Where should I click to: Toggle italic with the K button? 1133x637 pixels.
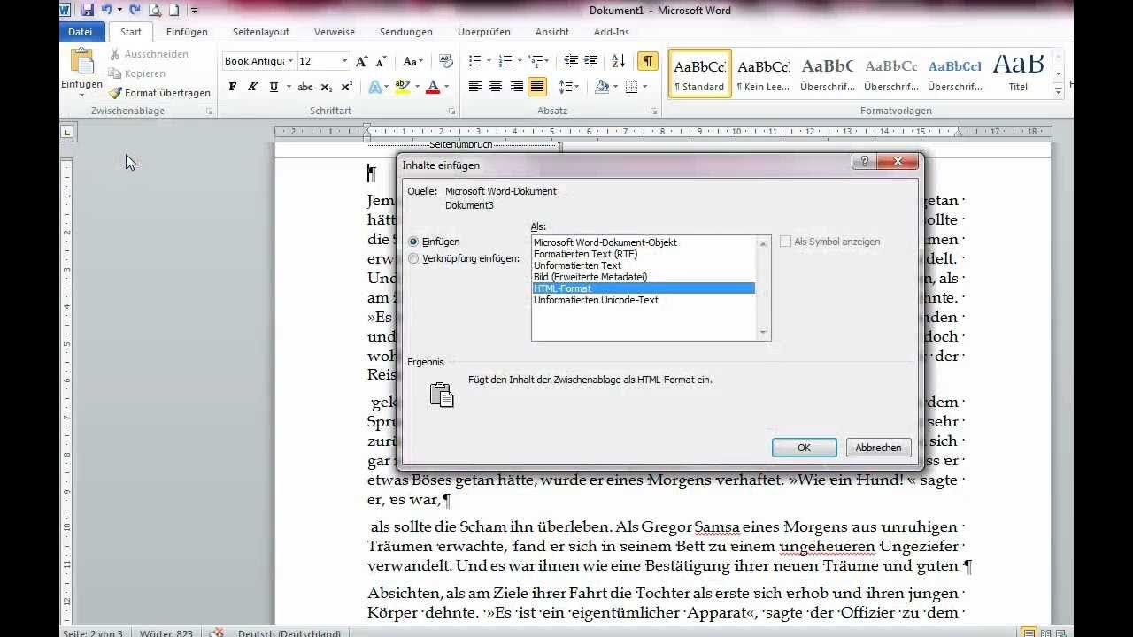[x=253, y=87]
